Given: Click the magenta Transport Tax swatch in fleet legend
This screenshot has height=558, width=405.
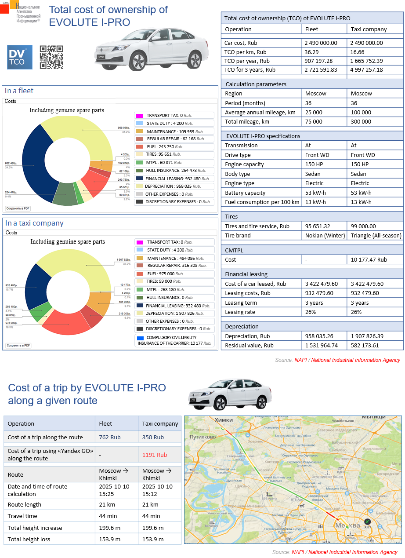Looking at the screenshot, I should [x=140, y=115].
